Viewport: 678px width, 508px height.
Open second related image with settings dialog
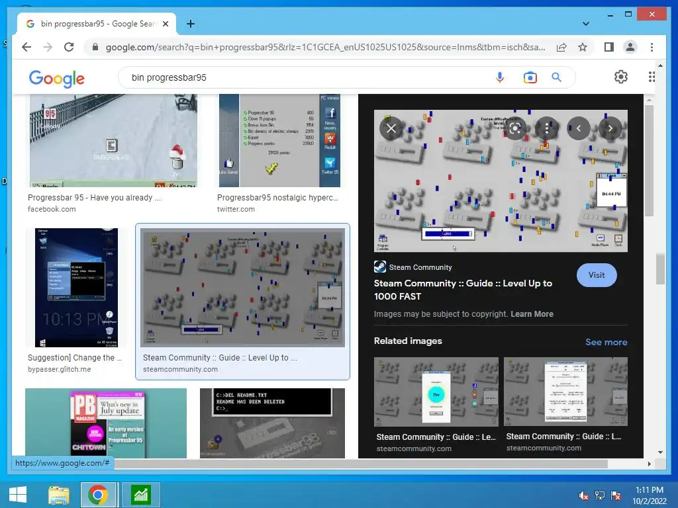coord(565,392)
